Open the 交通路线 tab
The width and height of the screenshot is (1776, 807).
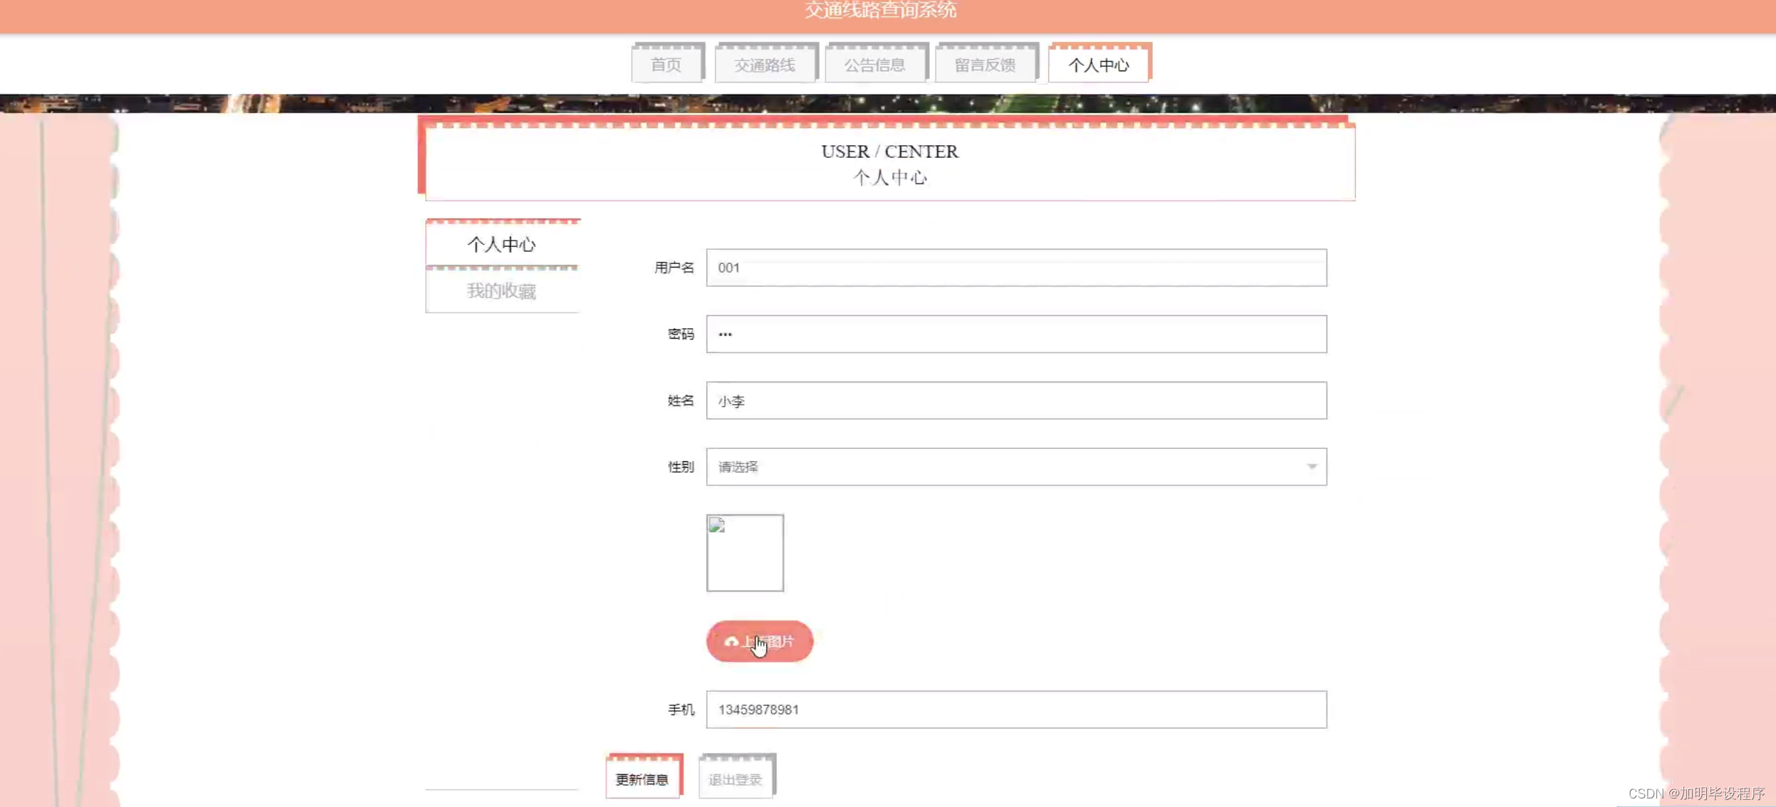click(765, 64)
